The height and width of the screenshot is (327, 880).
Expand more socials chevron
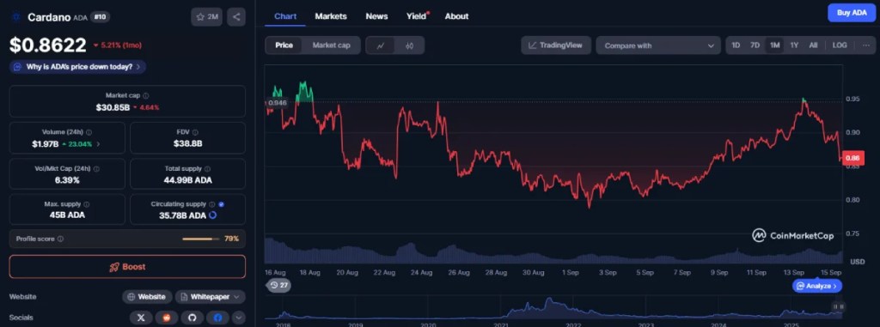coord(239,318)
